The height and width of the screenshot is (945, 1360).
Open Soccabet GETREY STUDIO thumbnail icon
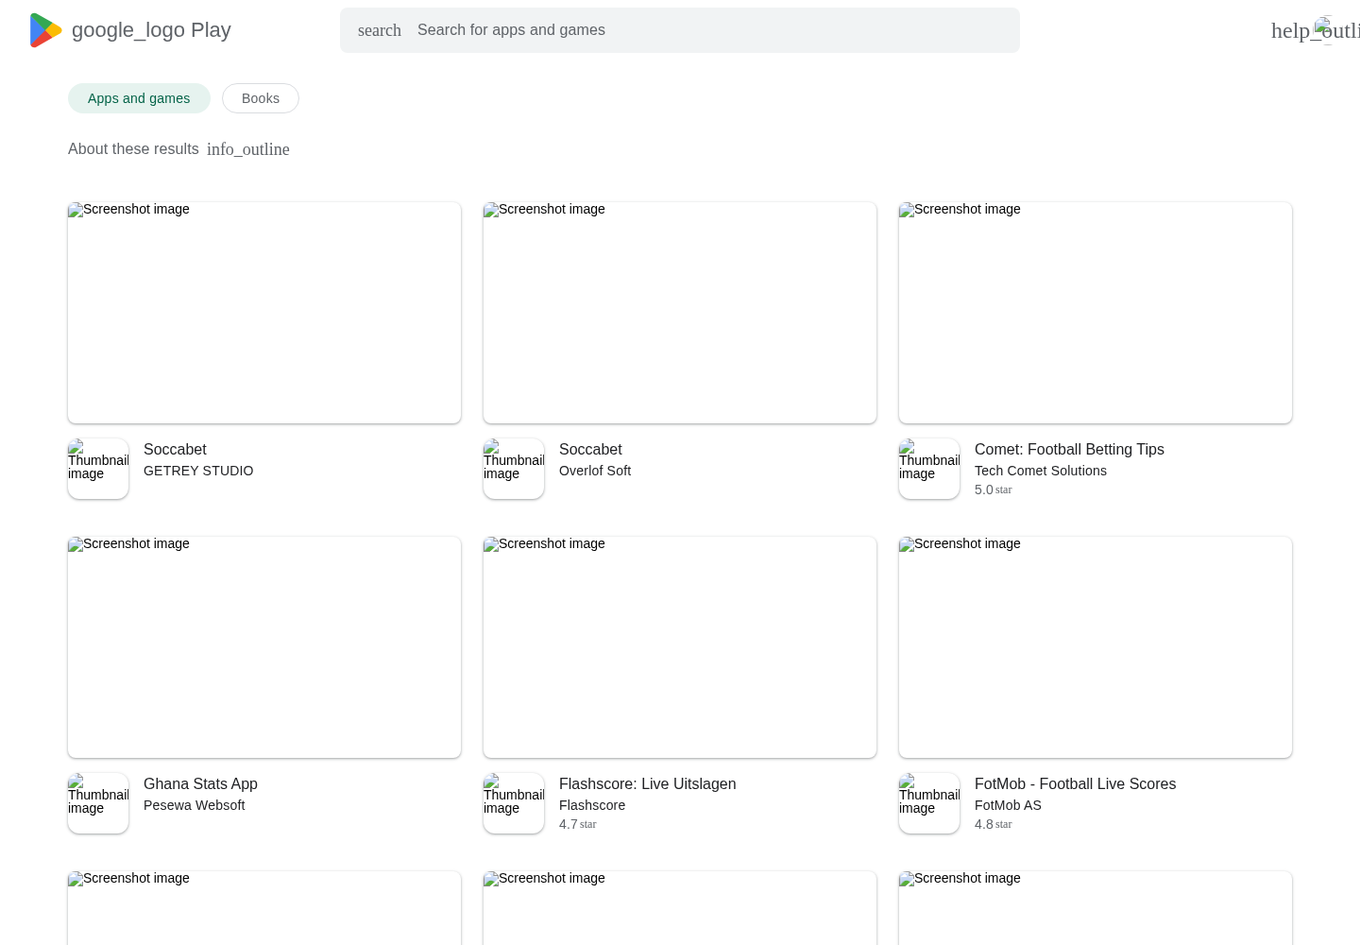pos(98,469)
